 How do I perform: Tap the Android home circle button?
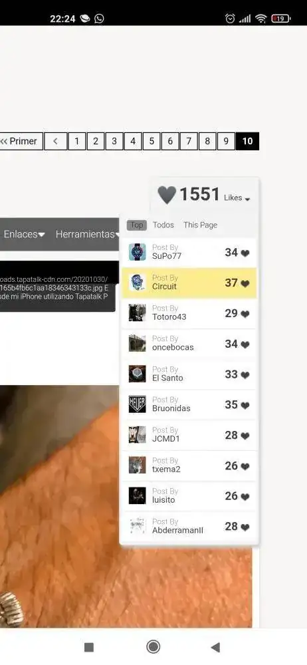coord(153,647)
